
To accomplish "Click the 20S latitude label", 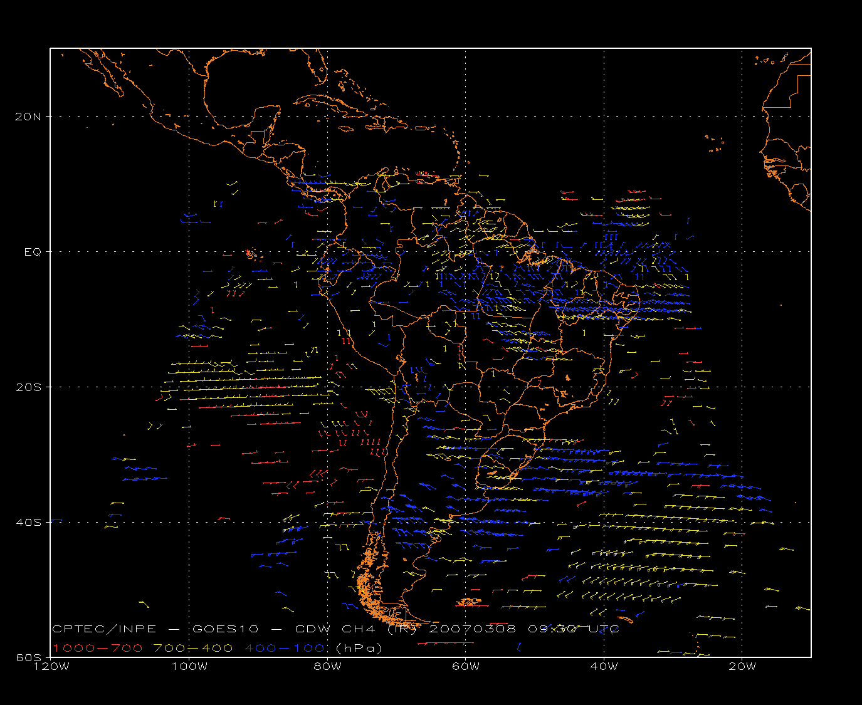I will click(x=29, y=387).
